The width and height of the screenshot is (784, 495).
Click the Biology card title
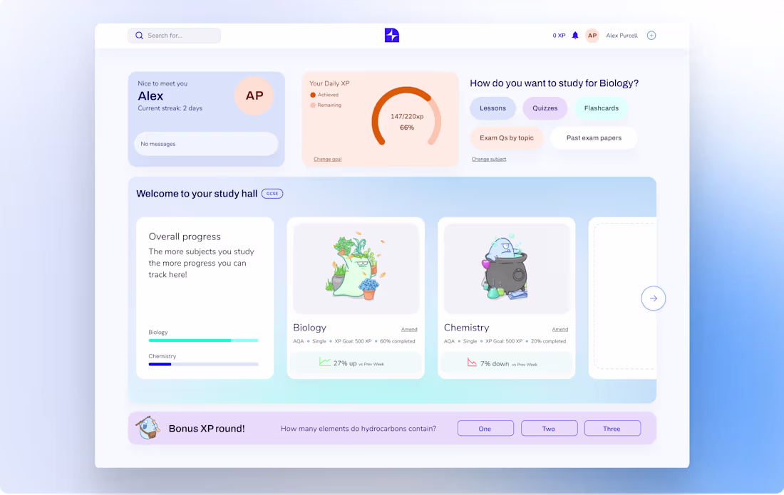click(x=309, y=328)
